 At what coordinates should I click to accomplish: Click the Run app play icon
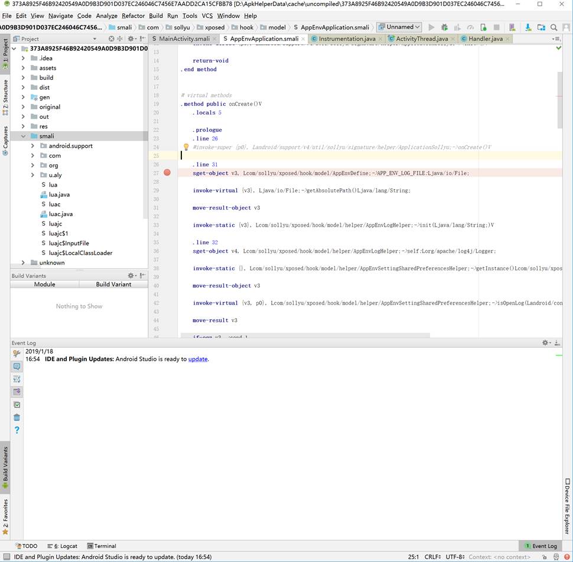(431, 27)
